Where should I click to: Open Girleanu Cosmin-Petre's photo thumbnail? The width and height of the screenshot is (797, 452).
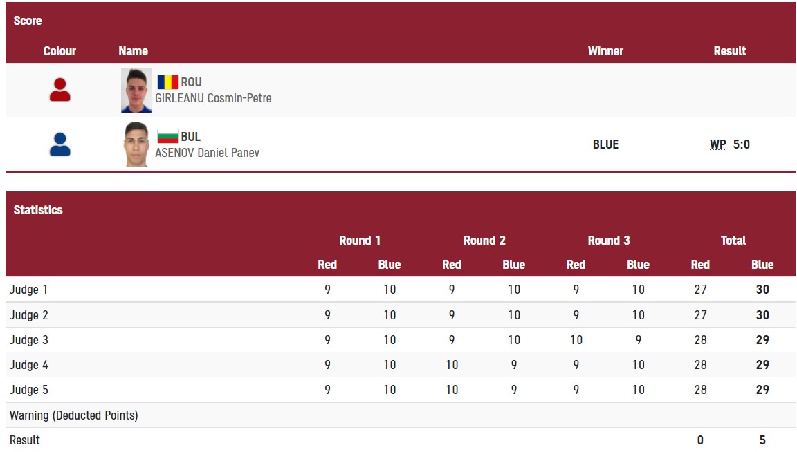[x=137, y=90]
